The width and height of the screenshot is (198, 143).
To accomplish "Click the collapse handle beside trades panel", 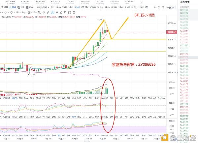I will point(177,73).
